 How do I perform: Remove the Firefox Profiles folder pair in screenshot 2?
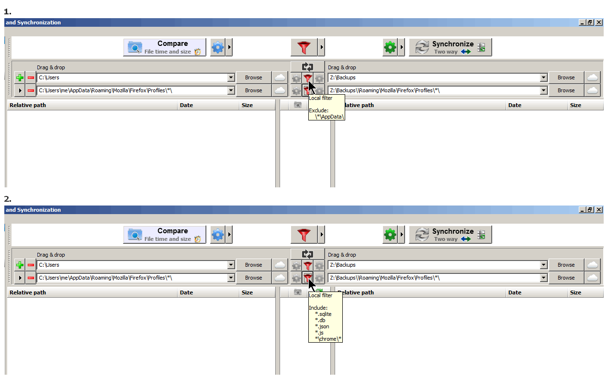31,278
